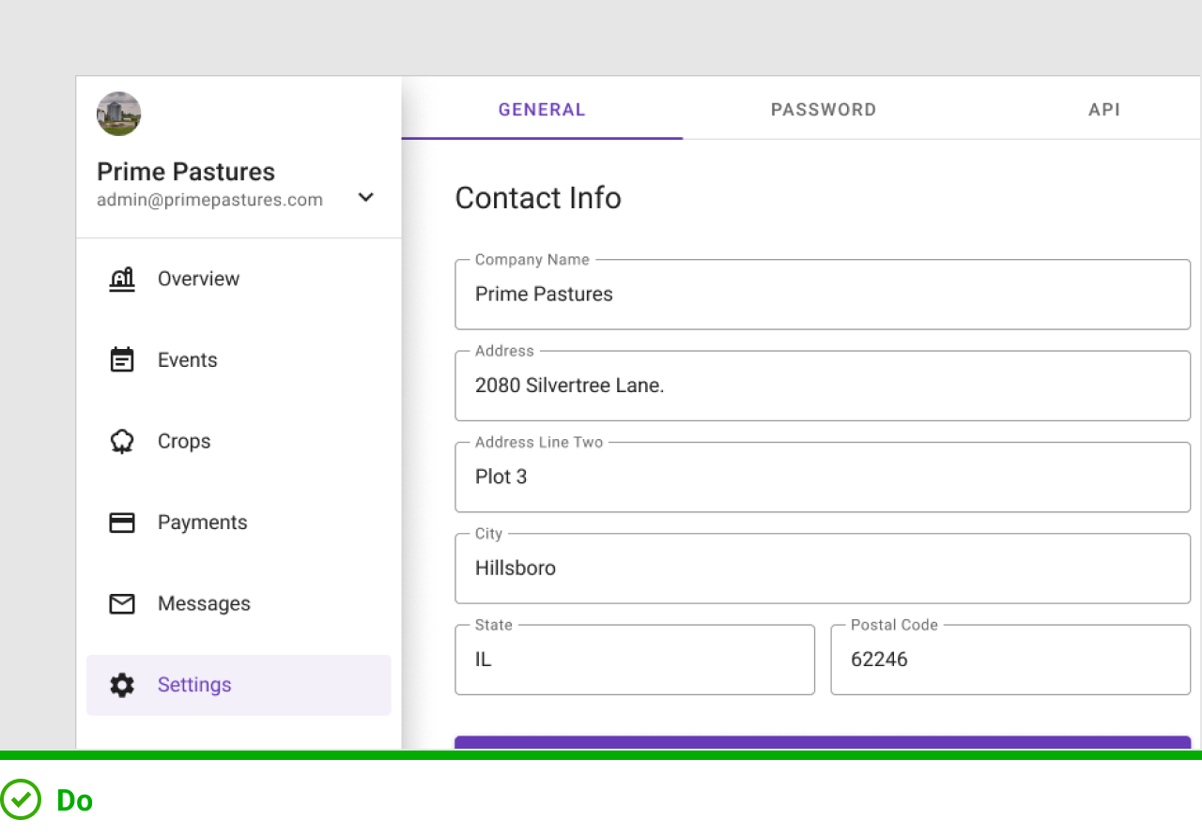
Task: Click into the Address field
Action: (823, 386)
